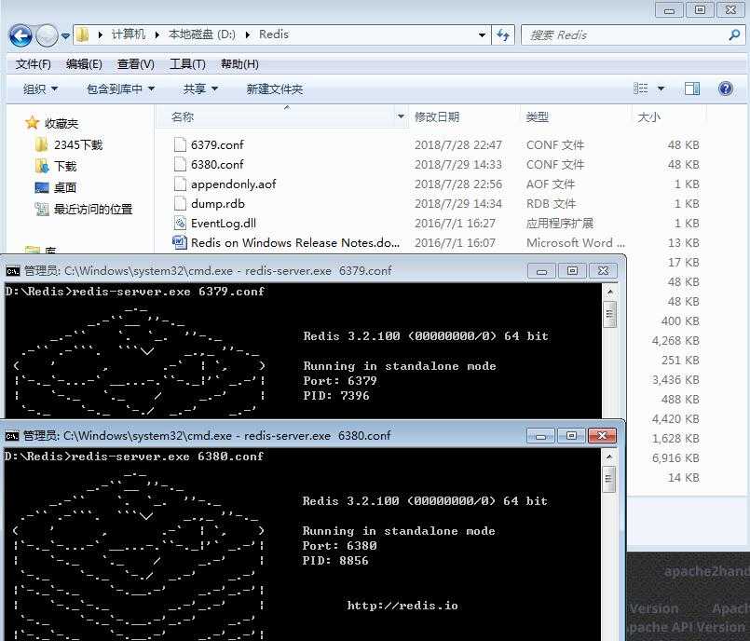Select the 6380.conf file icon
Screen dimensions: 750x641
(180, 164)
